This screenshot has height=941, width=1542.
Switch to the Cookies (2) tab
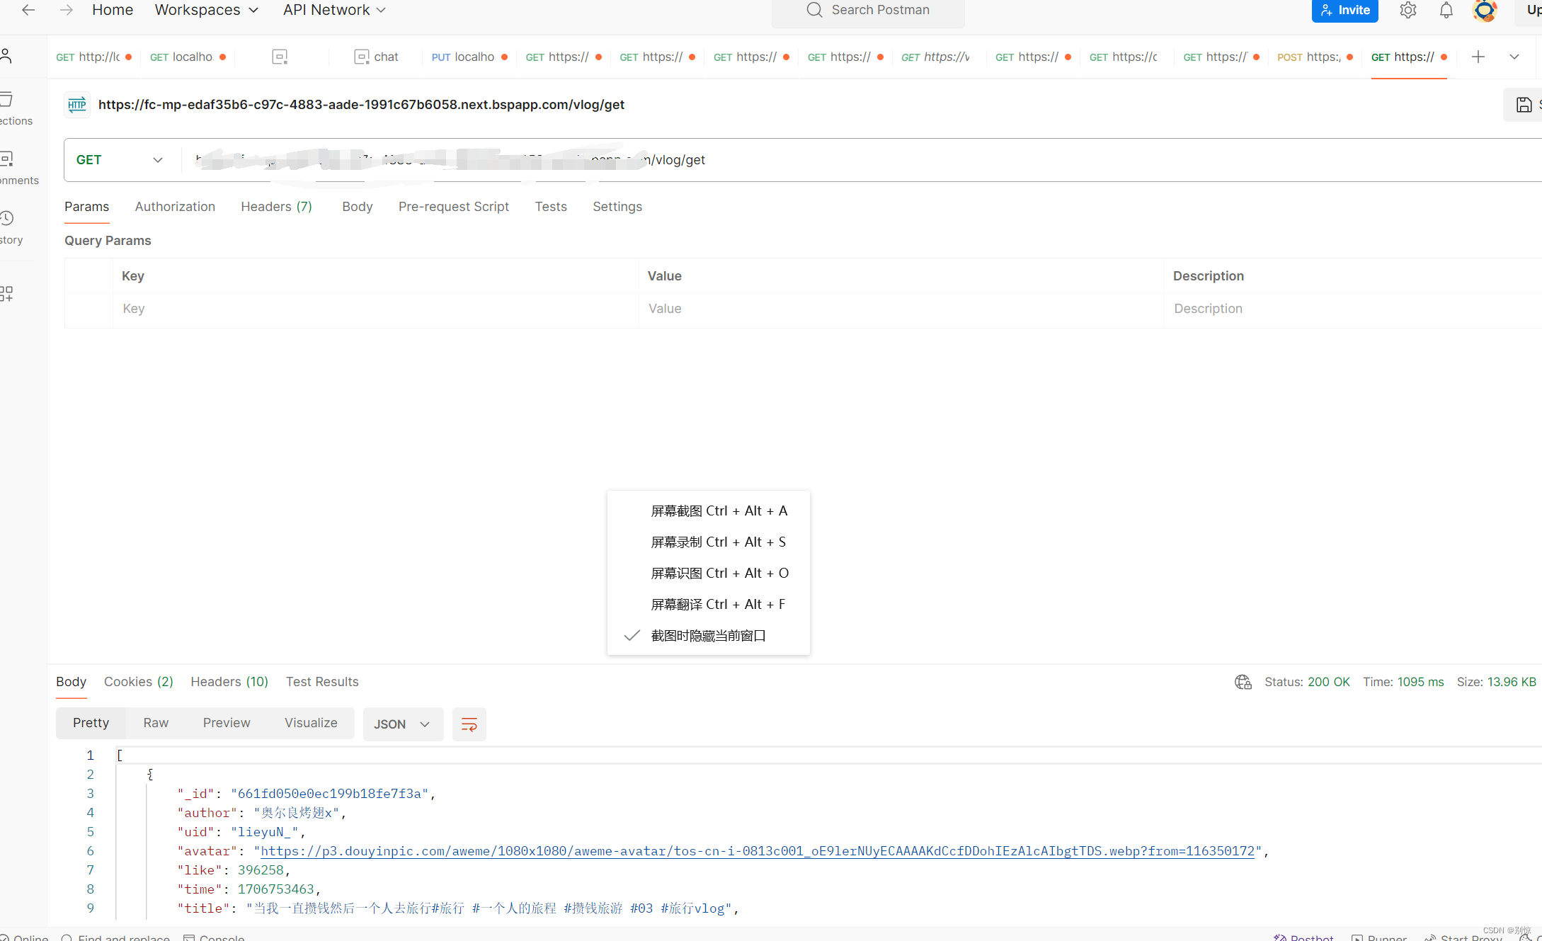pos(138,682)
